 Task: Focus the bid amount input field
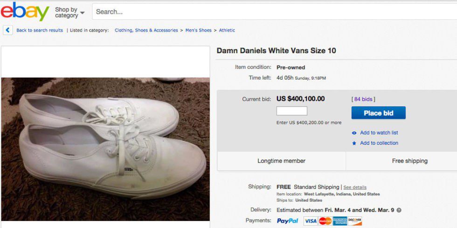click(x=291, y=111)
